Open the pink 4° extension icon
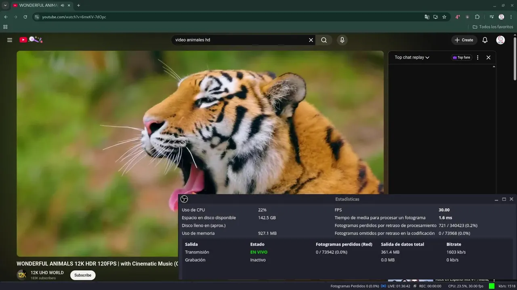 tap(458, 17)
